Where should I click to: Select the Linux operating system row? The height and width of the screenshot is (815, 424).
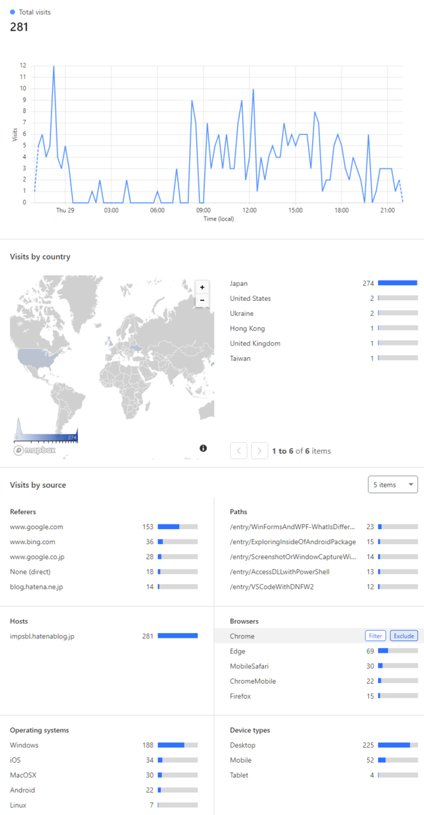104,805
